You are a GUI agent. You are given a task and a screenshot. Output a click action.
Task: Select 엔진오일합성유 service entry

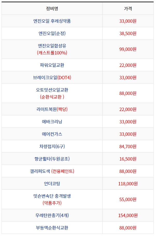point(52,46)
